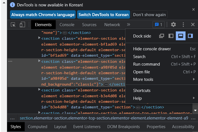Select the inspect element picker icon

click(13, 24)
